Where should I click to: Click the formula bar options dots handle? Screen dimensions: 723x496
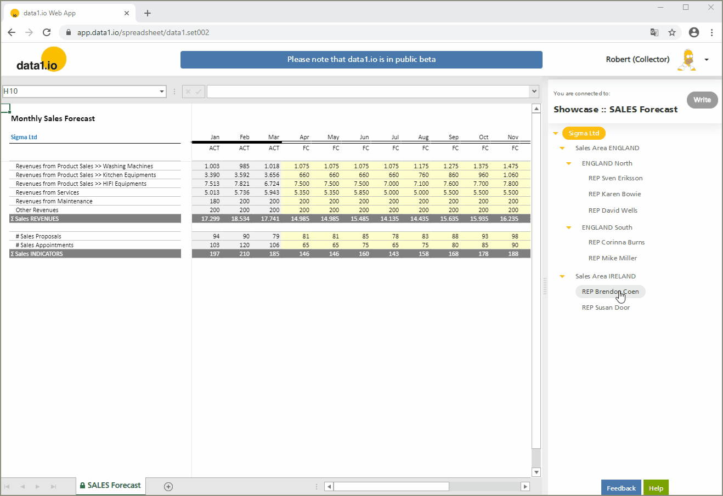(x=174, y=92)
